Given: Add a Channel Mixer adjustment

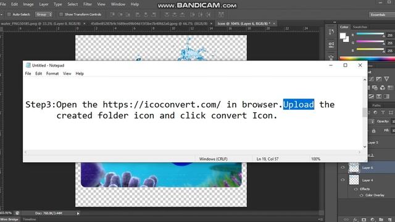Looking at the screenshot, I should tap(383, 88).
